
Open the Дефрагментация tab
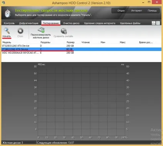[x=28, y=23]
